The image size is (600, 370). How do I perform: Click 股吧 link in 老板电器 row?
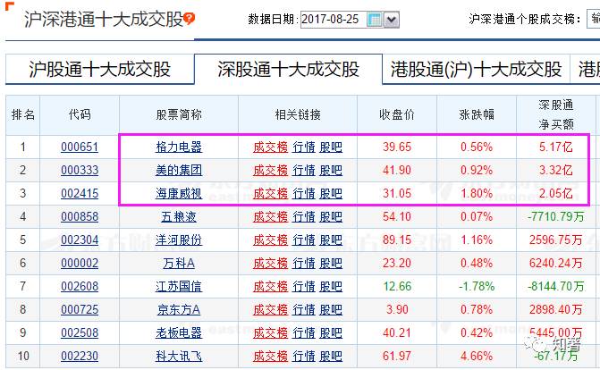(331, 332)
